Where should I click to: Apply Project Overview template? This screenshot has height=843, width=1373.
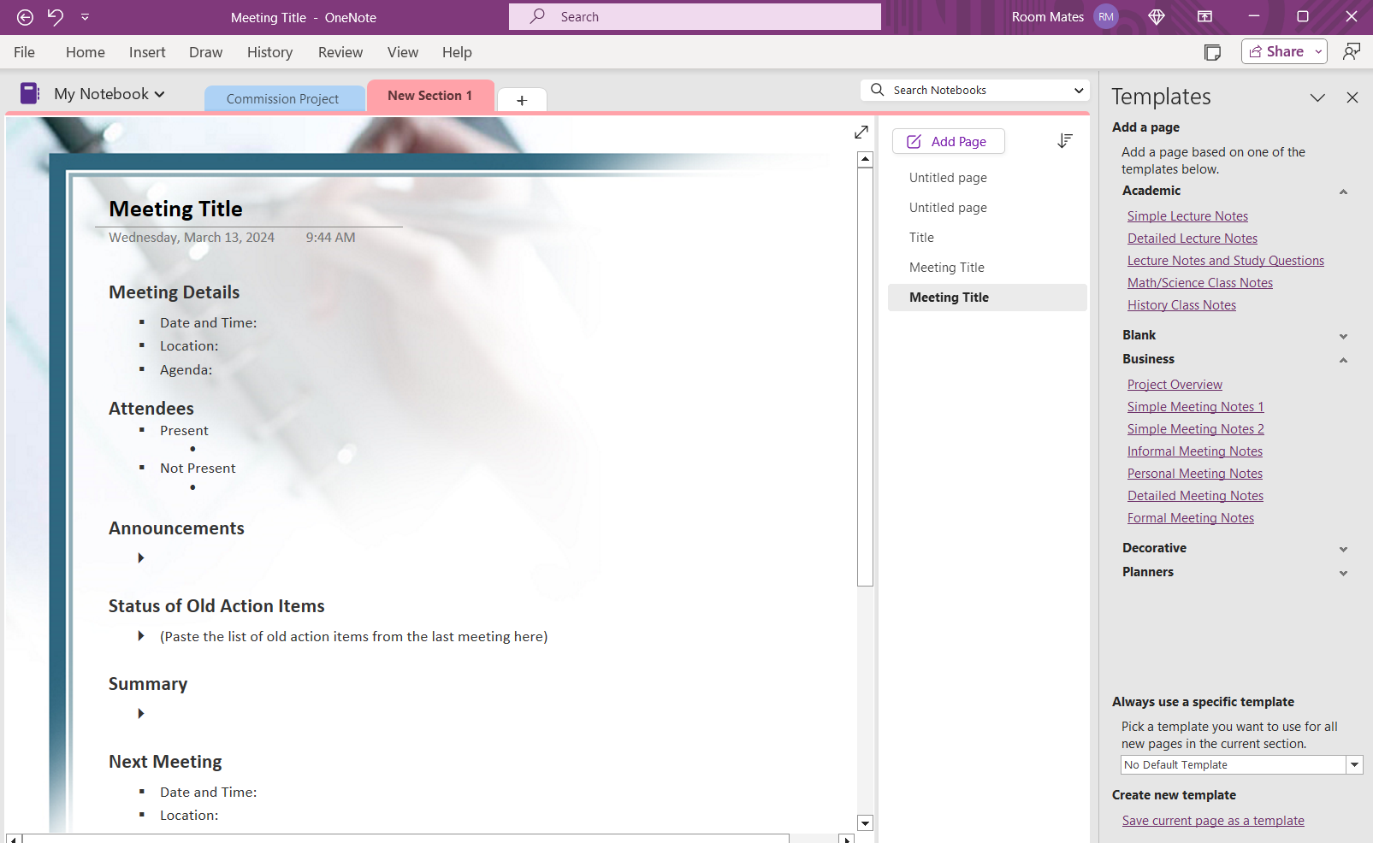(1175, 385)
